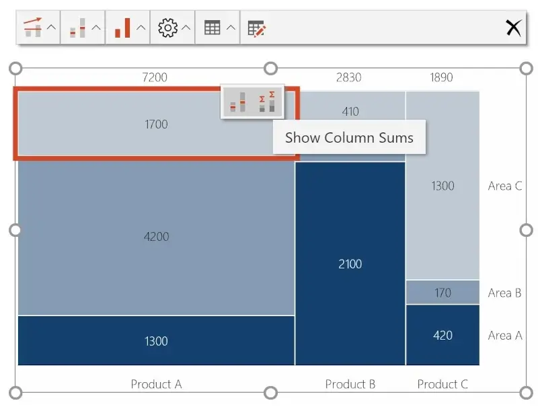Screen dimensions: 538x407
Task: Open dropdown arrow beside red column icon
Action: pos(141,28)
